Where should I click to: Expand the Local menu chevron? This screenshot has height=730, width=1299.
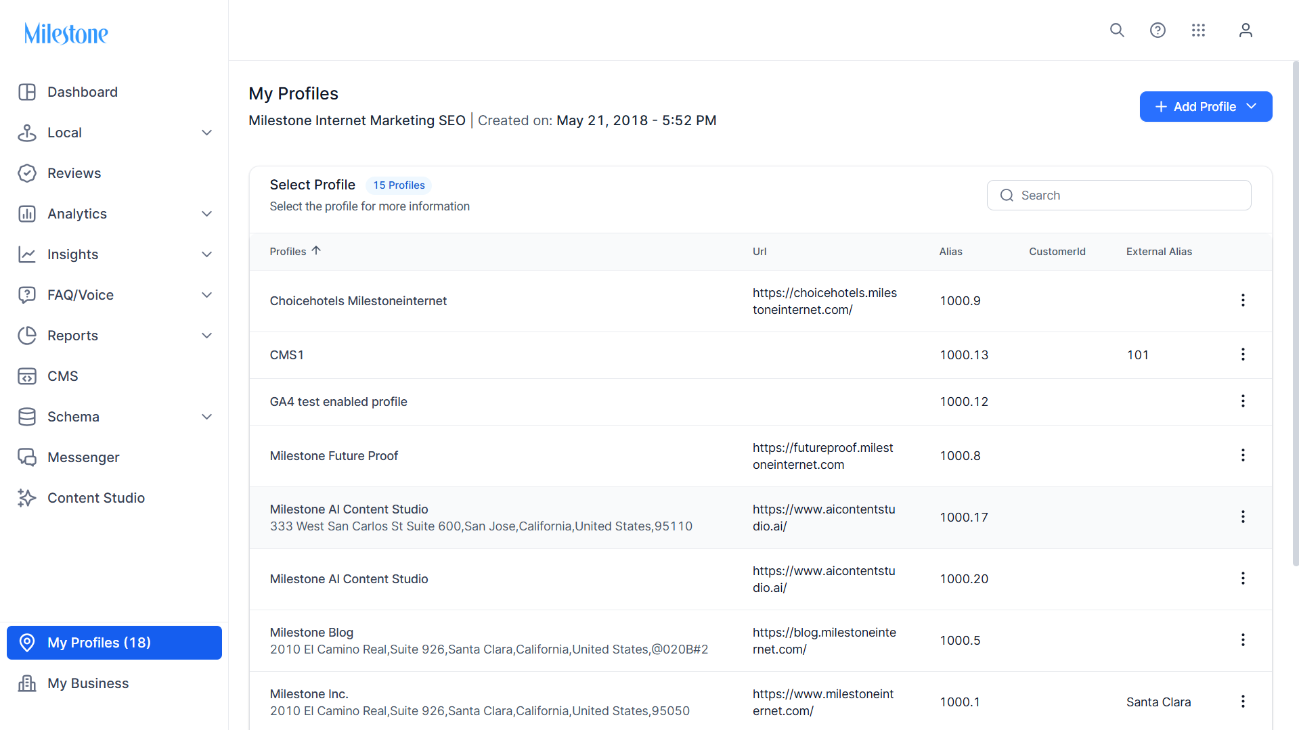207,133
